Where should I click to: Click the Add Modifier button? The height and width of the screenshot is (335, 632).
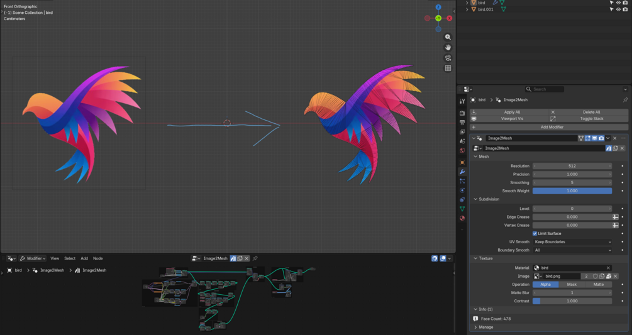pos(549,127)
